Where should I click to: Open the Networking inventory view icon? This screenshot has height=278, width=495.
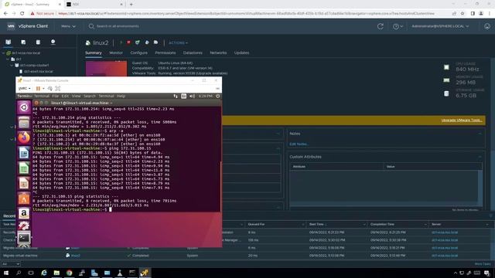point(53,42)
